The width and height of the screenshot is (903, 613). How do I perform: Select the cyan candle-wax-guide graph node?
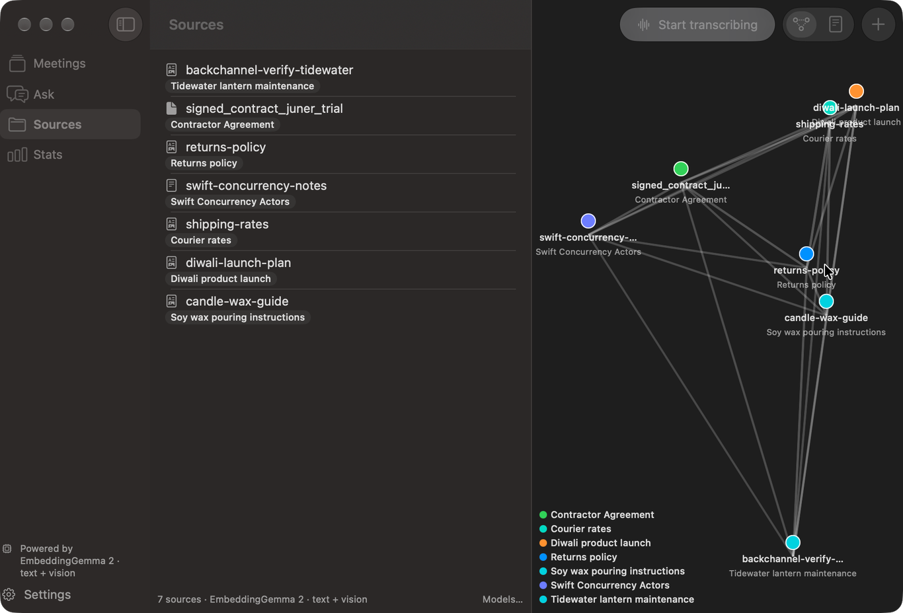[826, 301]
